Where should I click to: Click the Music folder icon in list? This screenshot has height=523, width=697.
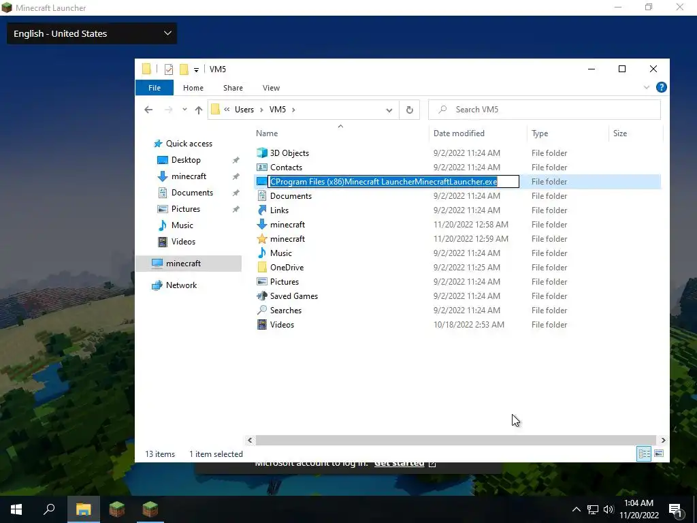pos(262,253)
